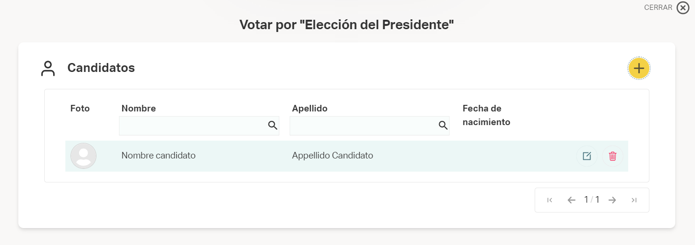Select the Appellido Candidato cell
The height and width of the screenshot is (245, 695).
332,156
